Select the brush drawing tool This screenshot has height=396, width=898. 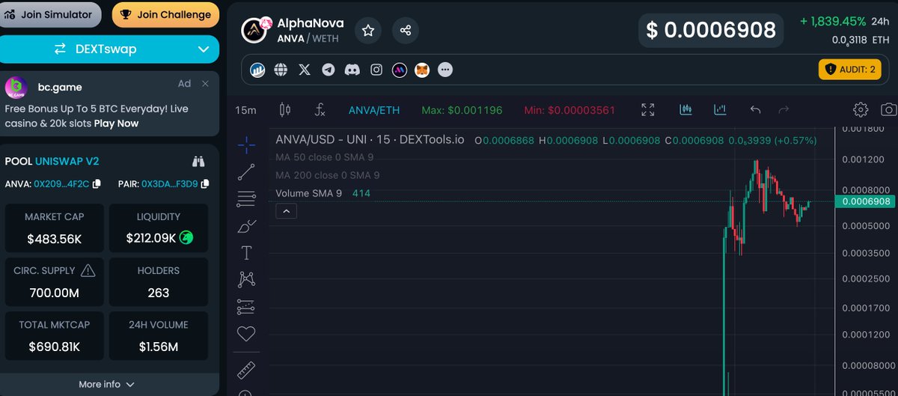(x=246, y=225)
